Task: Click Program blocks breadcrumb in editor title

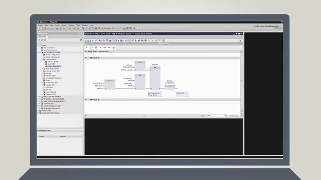Action: point(125,34)
